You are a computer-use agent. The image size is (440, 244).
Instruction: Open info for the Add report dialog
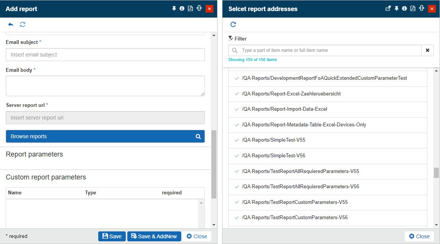(182, 8)
